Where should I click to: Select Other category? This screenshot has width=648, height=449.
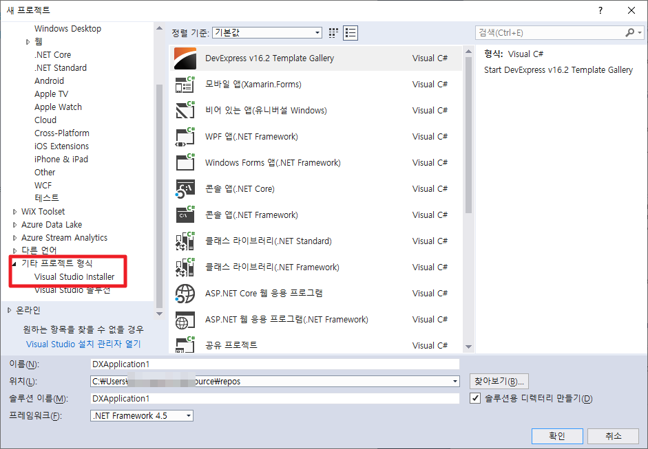pos(45,172)
